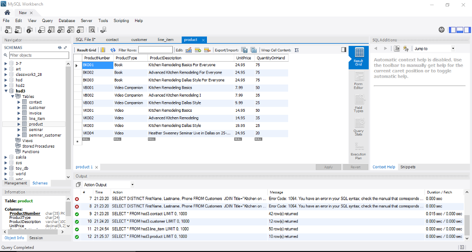Sort by the UnitPrice column header
The image size is (472, 252).
pyautogui.click(x=244, y=58)
